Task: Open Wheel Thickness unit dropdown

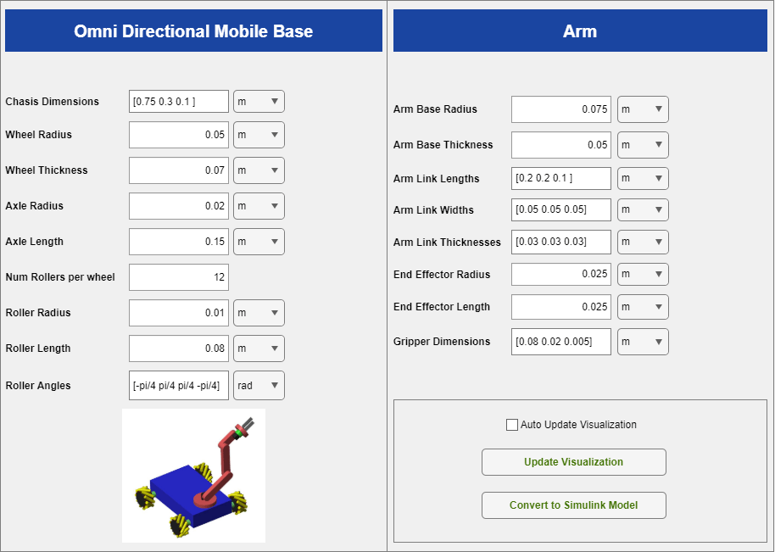Action: (x=259, y=170)
